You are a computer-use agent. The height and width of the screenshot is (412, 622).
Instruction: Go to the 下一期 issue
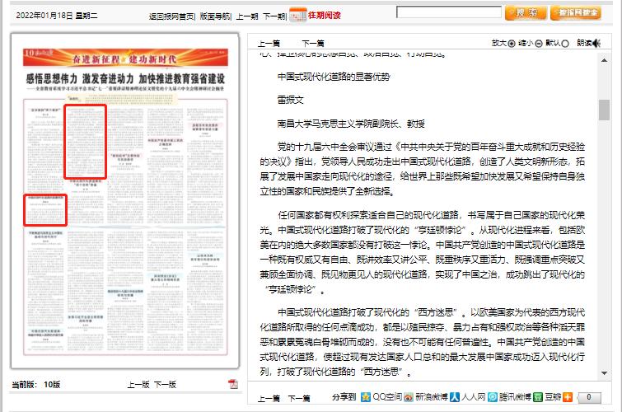[x=274, y=16]
